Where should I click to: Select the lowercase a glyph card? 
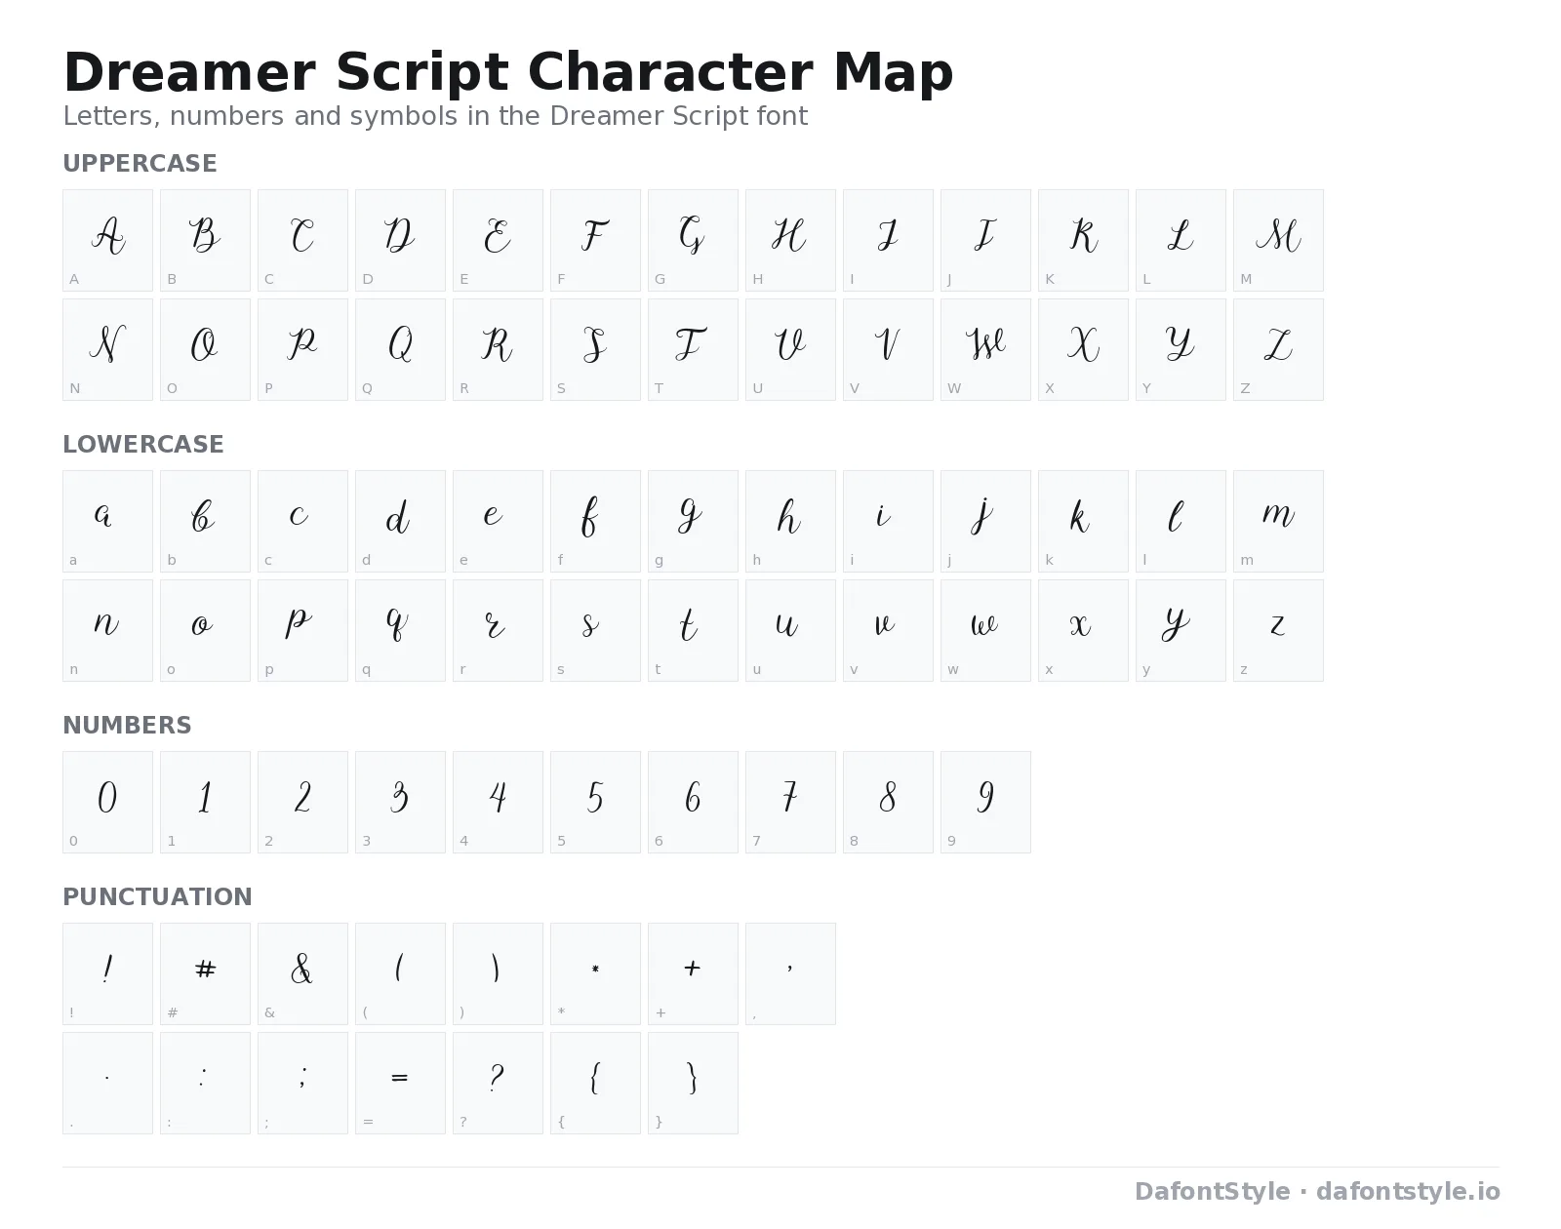107,521
